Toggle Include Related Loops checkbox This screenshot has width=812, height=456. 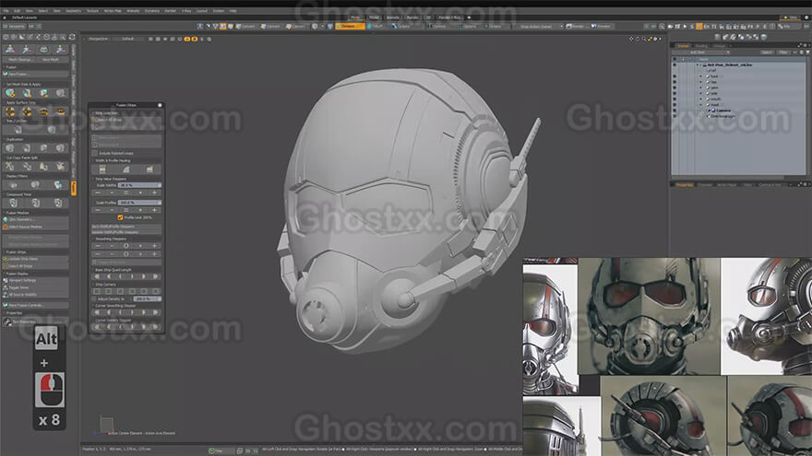(95, 153)
